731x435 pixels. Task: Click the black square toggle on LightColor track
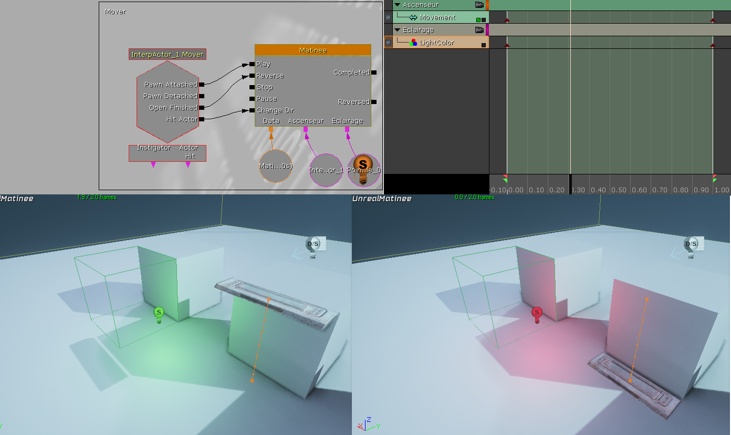coord(484,45)
